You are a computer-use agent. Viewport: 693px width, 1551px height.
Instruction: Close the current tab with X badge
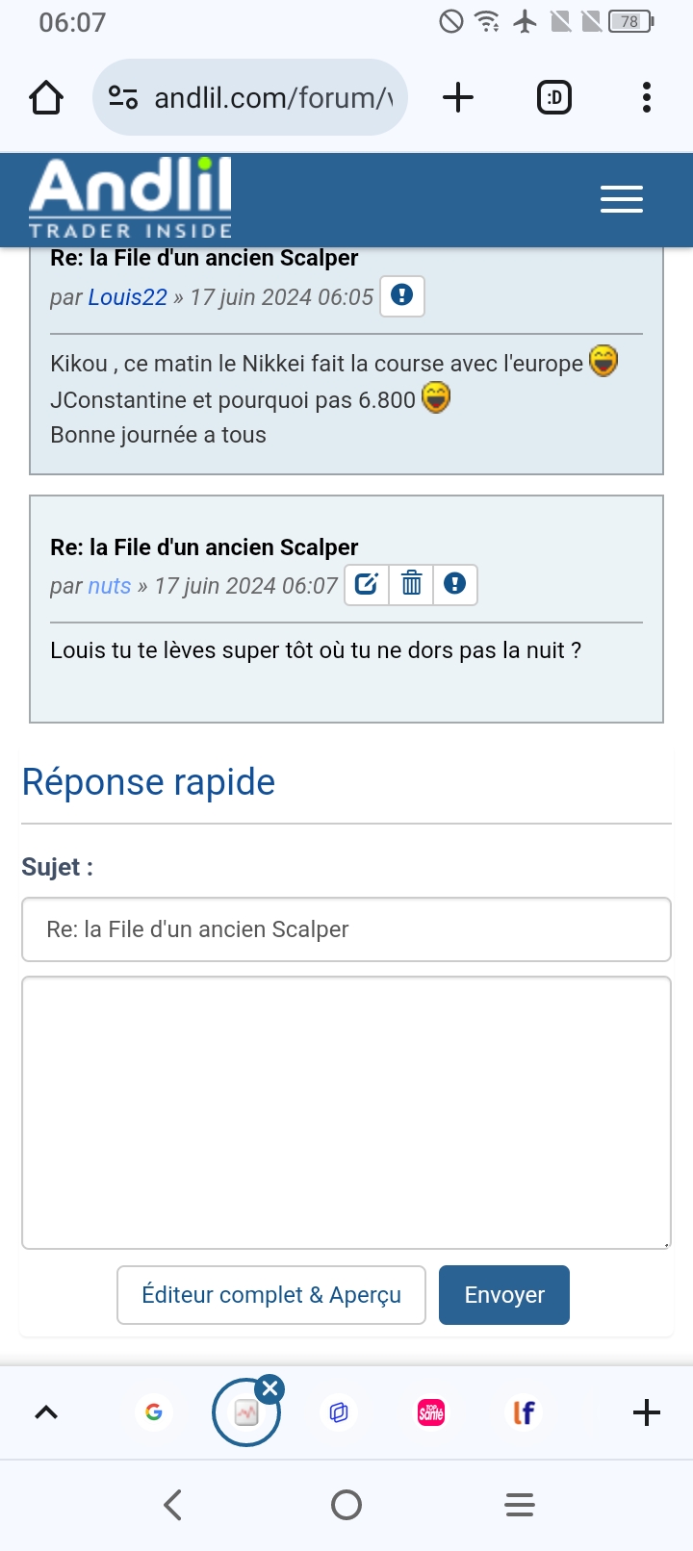[x=270, y=1388]
